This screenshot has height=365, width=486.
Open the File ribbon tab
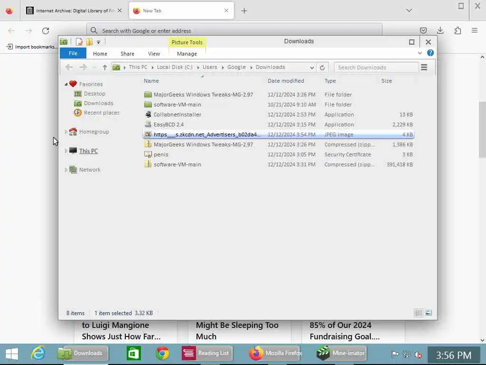tap(73, 53)
